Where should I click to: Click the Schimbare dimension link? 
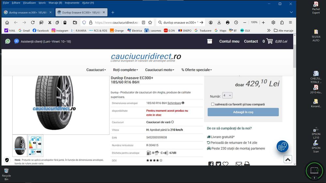174,103
